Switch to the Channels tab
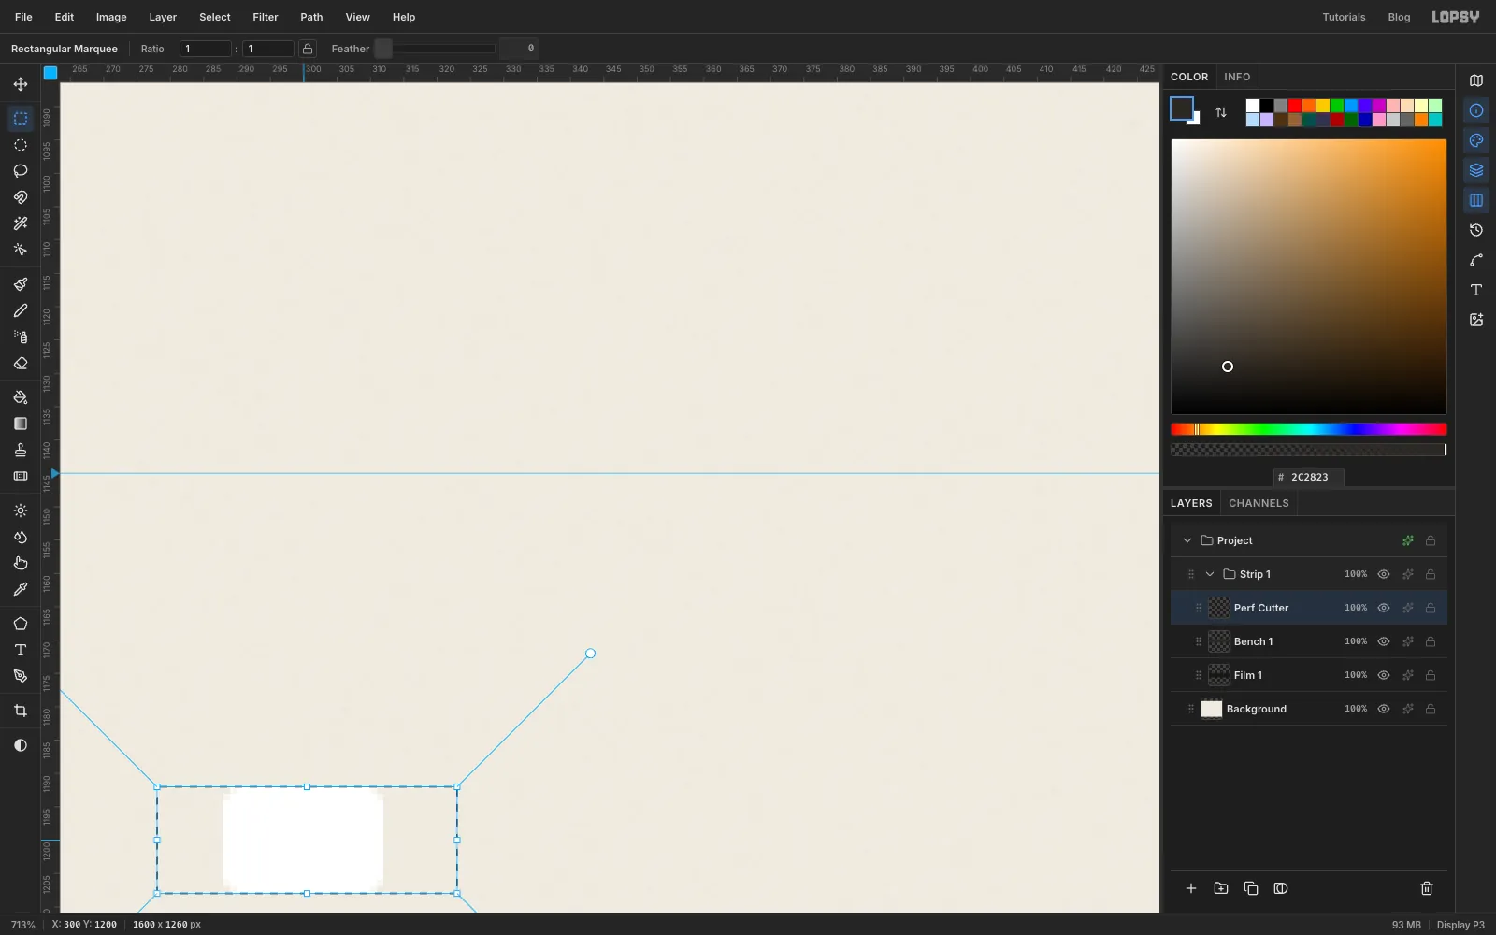This screenshot has width=1496, height=935. (1259, 503)
